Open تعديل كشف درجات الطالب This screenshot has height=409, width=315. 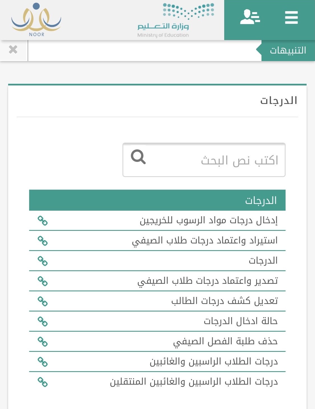tap(224, 301)
